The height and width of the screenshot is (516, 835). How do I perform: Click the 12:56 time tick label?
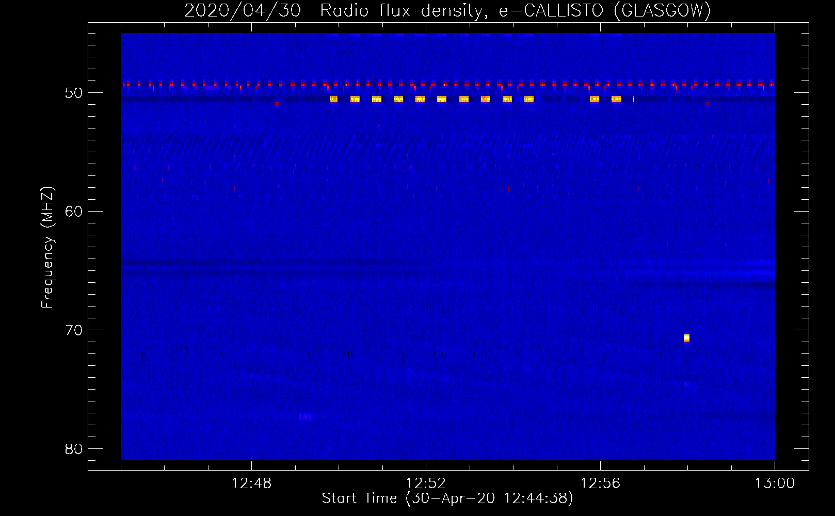tap(600, 483)
